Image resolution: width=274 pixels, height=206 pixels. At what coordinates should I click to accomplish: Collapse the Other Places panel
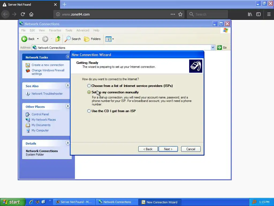pyautogui.click(x=68, y=106)
